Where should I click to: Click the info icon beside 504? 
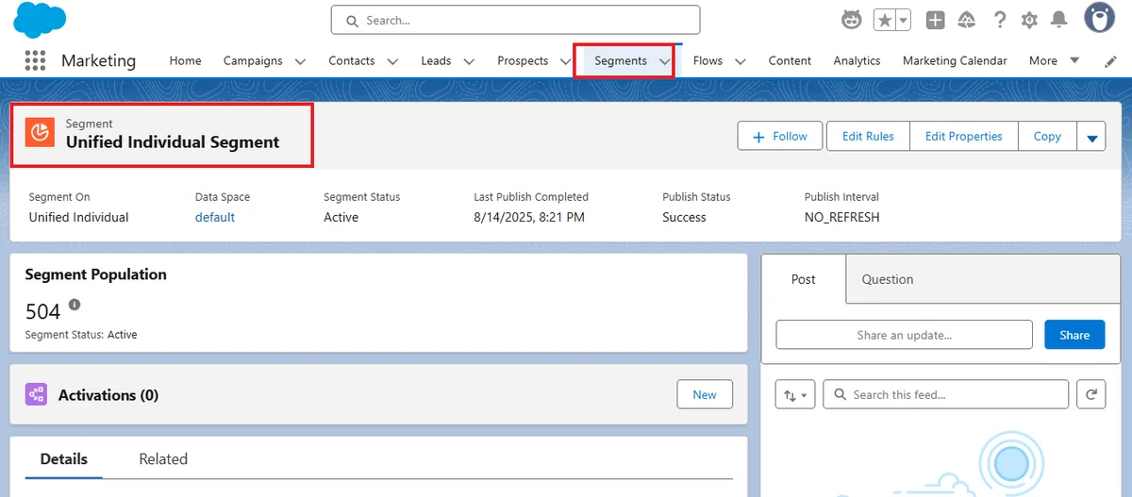pos(75,306)
